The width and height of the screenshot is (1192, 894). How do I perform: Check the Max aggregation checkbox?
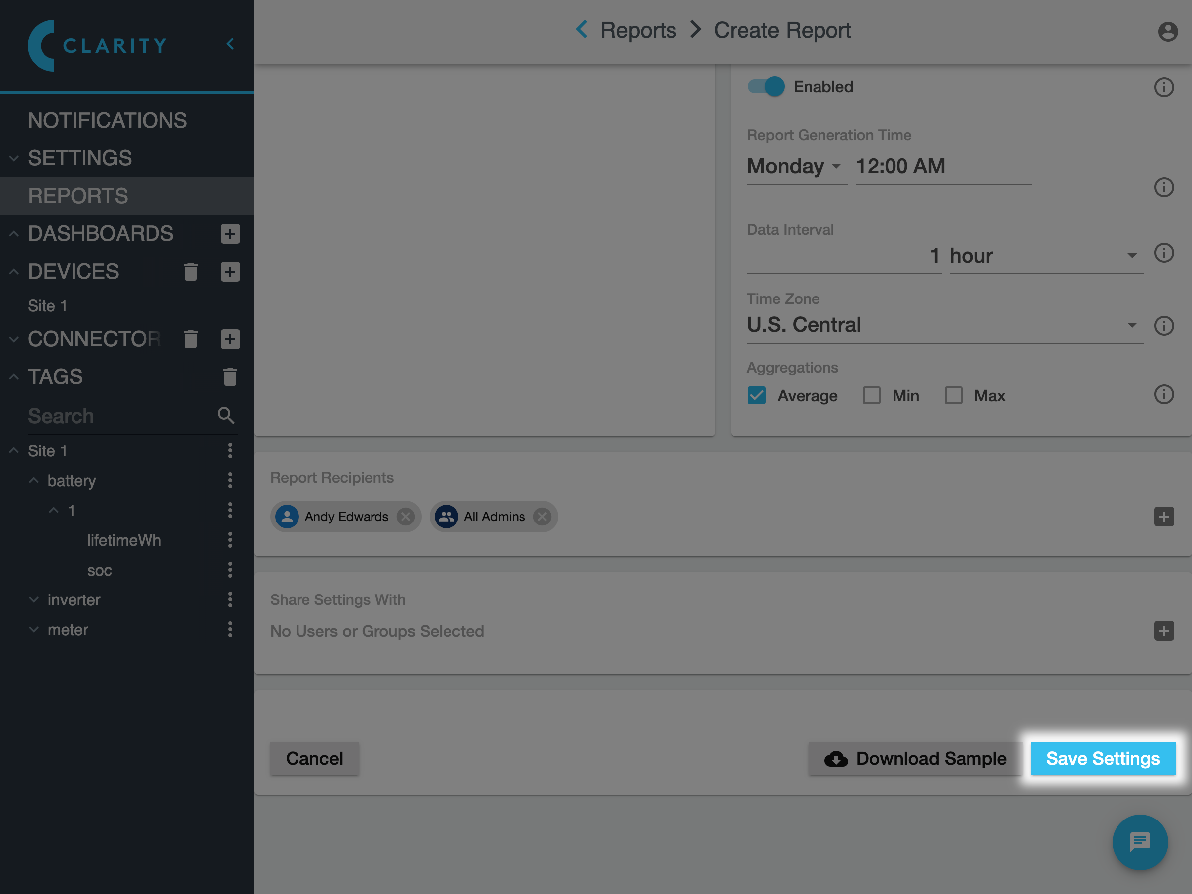pyautogui.click(x=953, y=395)
